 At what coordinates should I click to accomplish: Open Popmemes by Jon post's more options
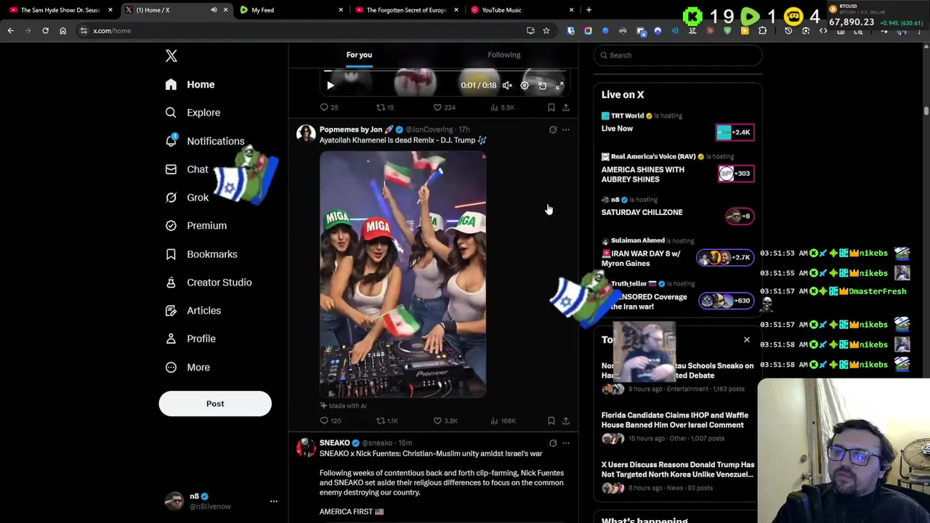[566, 130]
